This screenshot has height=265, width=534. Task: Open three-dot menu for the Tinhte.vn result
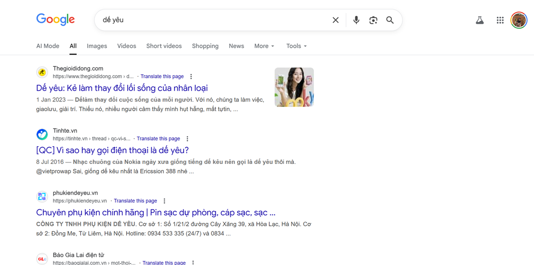[x=187, y=139]
